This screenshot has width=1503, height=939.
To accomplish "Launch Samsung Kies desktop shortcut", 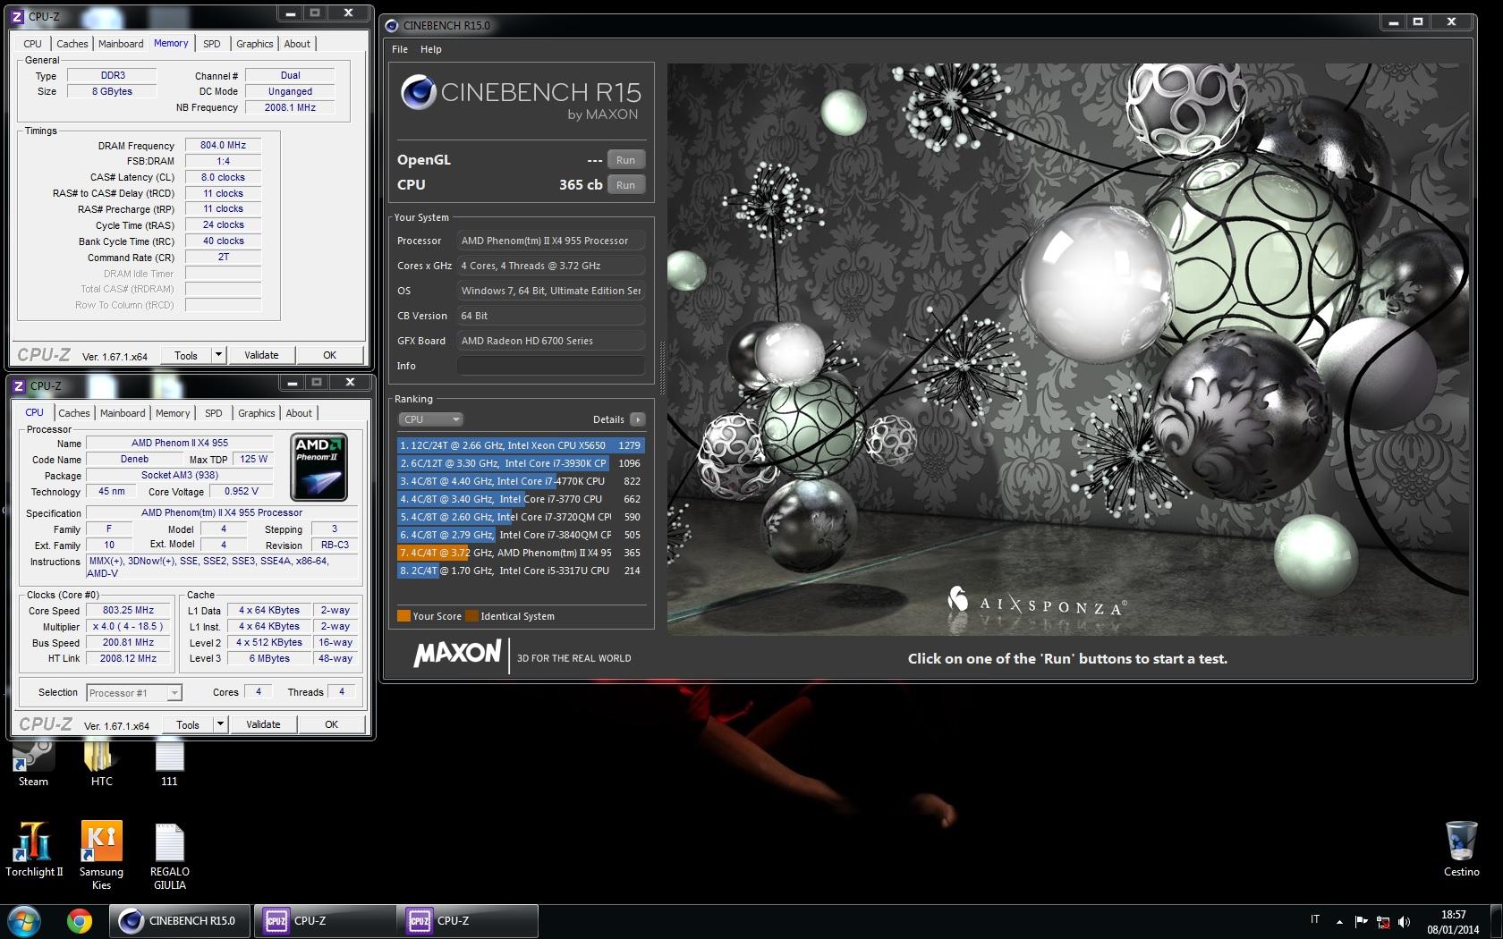I will (x=101, y=855).
